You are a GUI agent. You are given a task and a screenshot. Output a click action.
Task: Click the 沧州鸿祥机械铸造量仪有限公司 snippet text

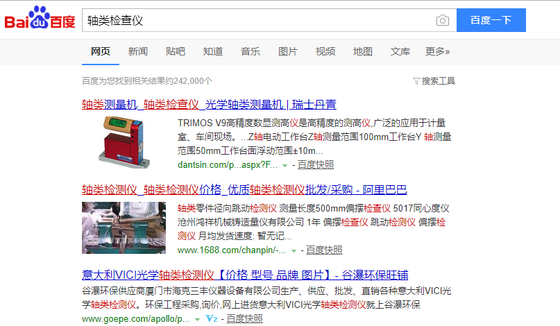(241, 222)
